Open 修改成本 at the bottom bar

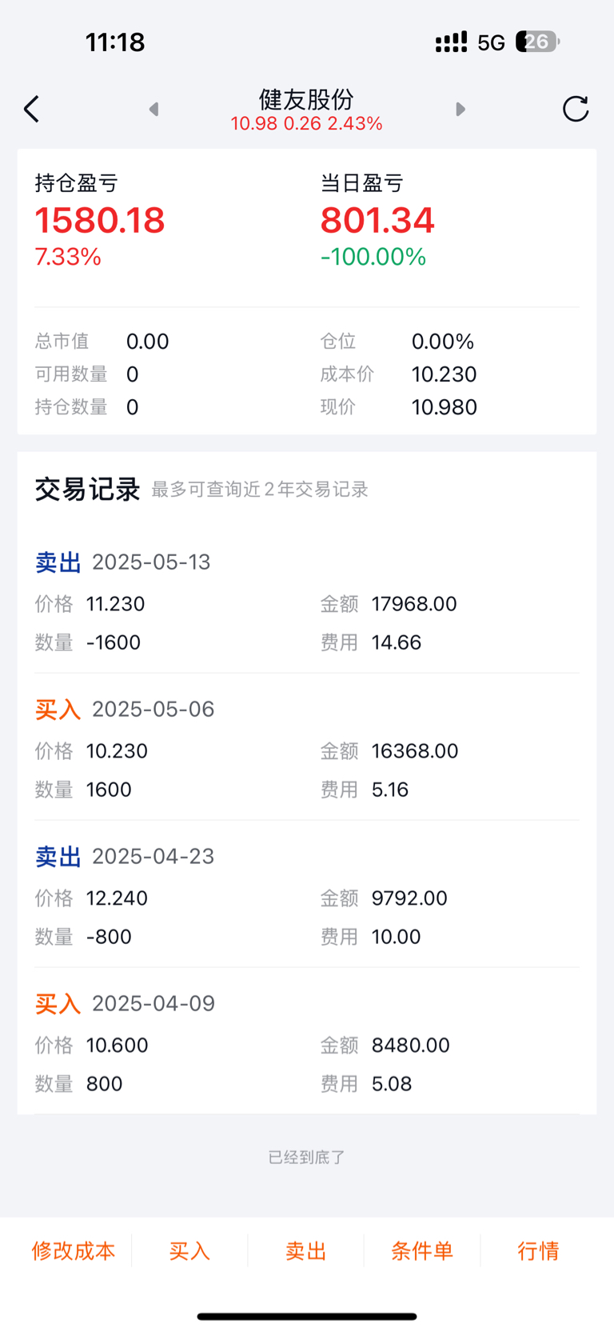point(74,1250)
